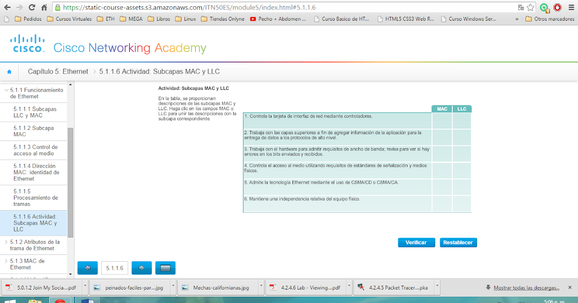
Task: Open the Libros bookmarks folder
Action: (x=159, y=19)
